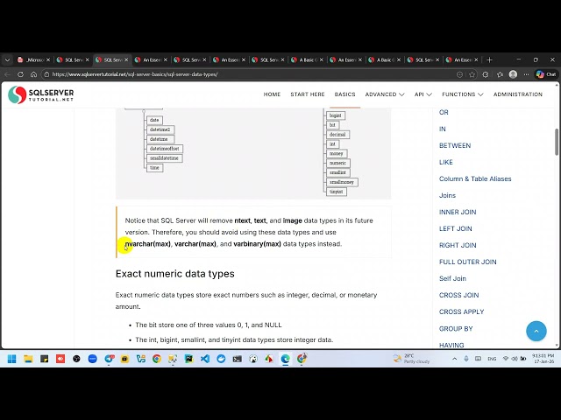The width and height of the screenshot is (561, 420).
Task: Open the LEFT JOIN sidebar link
Action: pyautogui.click(x=456, y=228)
